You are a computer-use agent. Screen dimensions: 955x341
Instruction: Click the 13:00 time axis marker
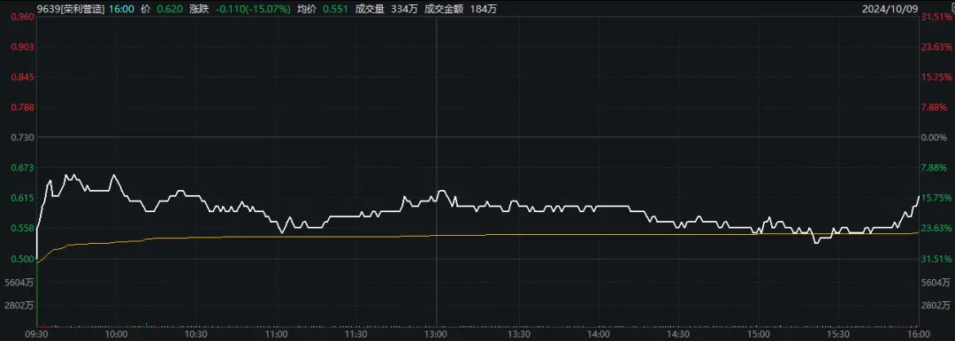[437, 334]
